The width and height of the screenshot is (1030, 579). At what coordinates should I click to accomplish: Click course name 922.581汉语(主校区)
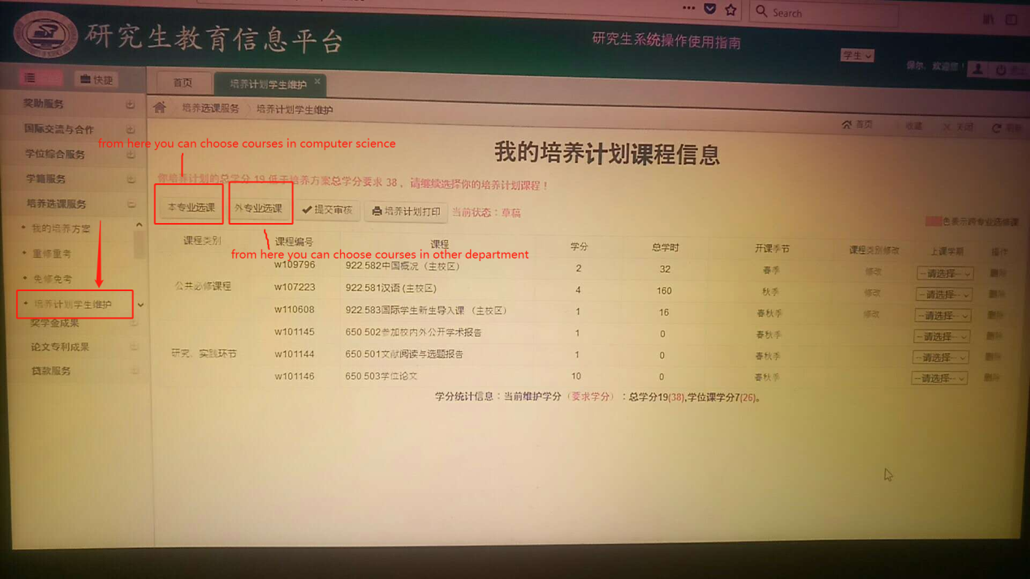[390, 288]
